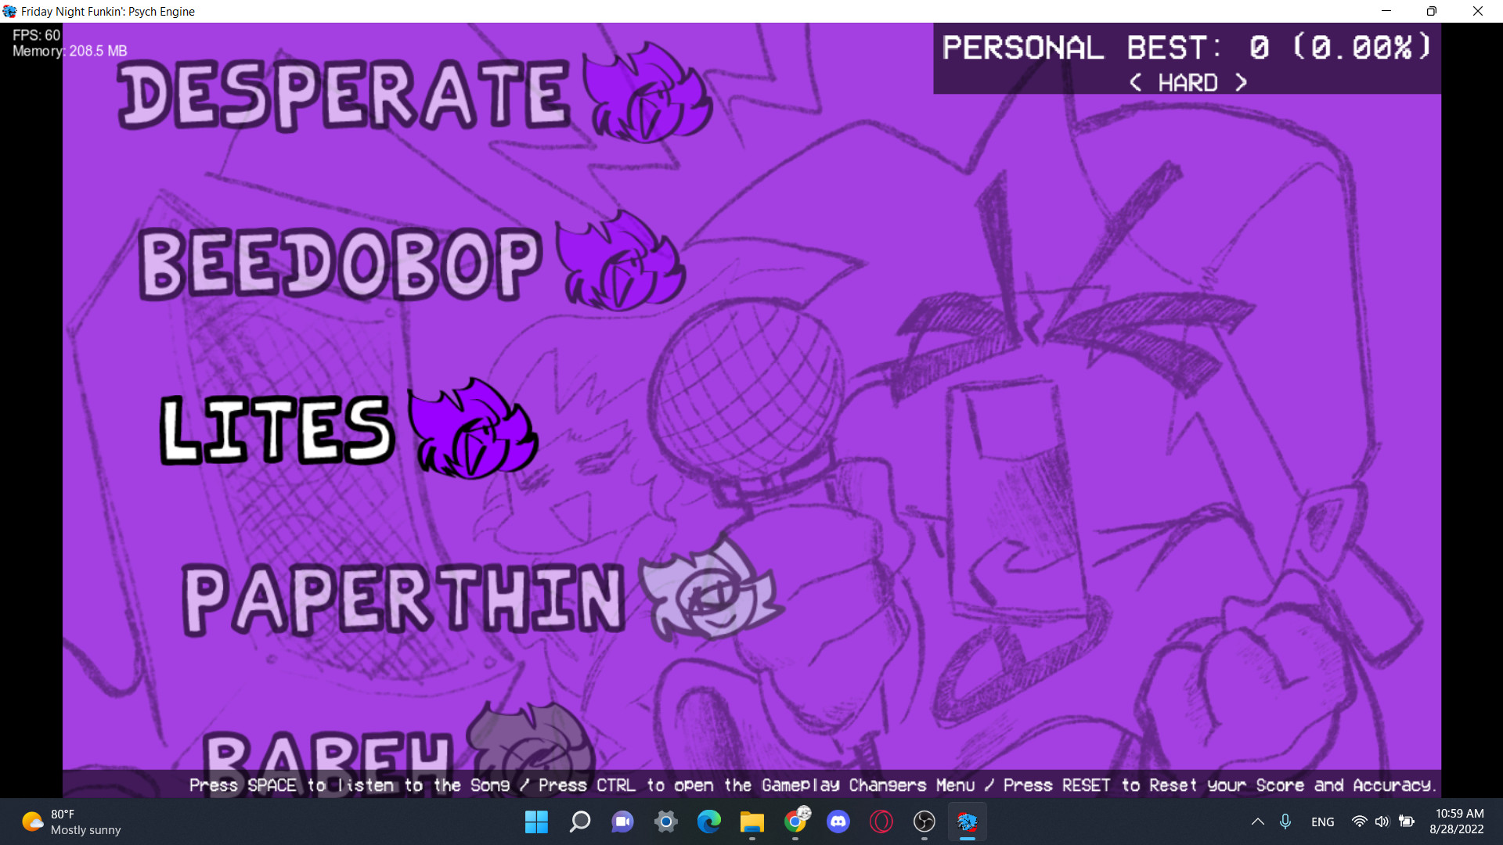
Task: Click the PERSONAL BEST score text
Action: (x=1187, y=48)
